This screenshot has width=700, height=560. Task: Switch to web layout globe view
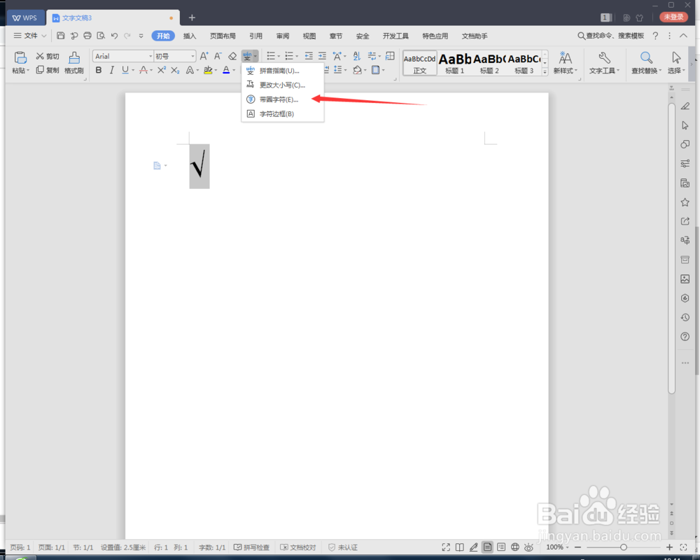(515, 547)
